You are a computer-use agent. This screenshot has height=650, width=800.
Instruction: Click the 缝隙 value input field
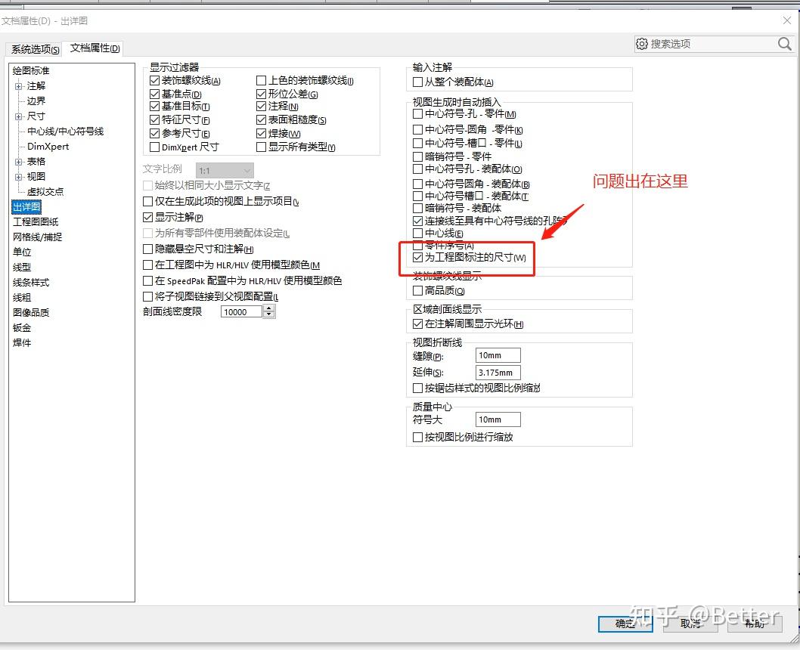(x=498, y=356)
